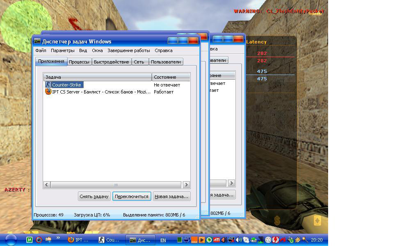Open the Завершение работы menu

point(128,50)
